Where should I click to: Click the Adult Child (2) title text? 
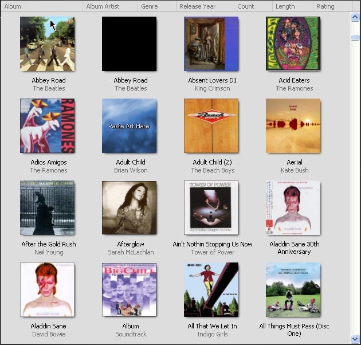[212, 162]
